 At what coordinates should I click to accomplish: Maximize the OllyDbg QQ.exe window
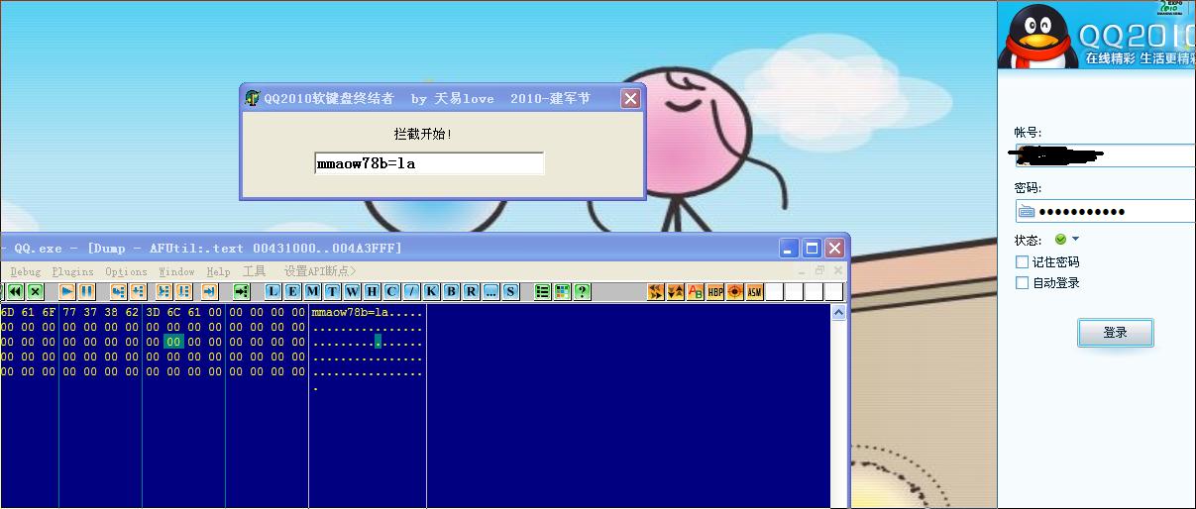(x=812, y=248)
